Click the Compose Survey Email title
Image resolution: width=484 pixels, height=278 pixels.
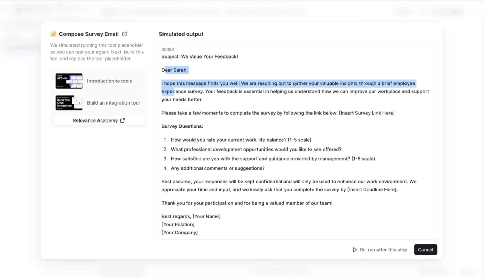(89, 34)
